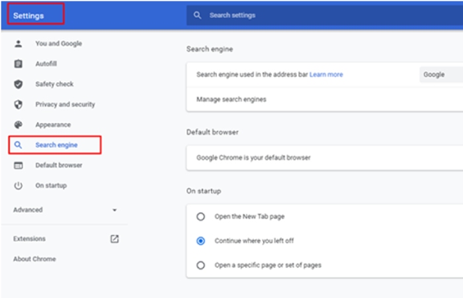The image size is (463, 298).
Task: Click the browser window icon for Default browser
Action: coord(19,166)
